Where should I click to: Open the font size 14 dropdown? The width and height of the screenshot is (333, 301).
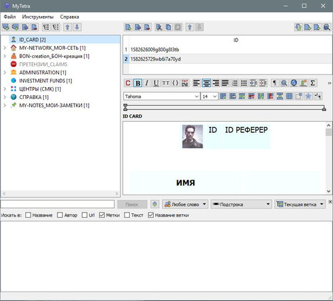pyautogui.click(x=209, y=96)
